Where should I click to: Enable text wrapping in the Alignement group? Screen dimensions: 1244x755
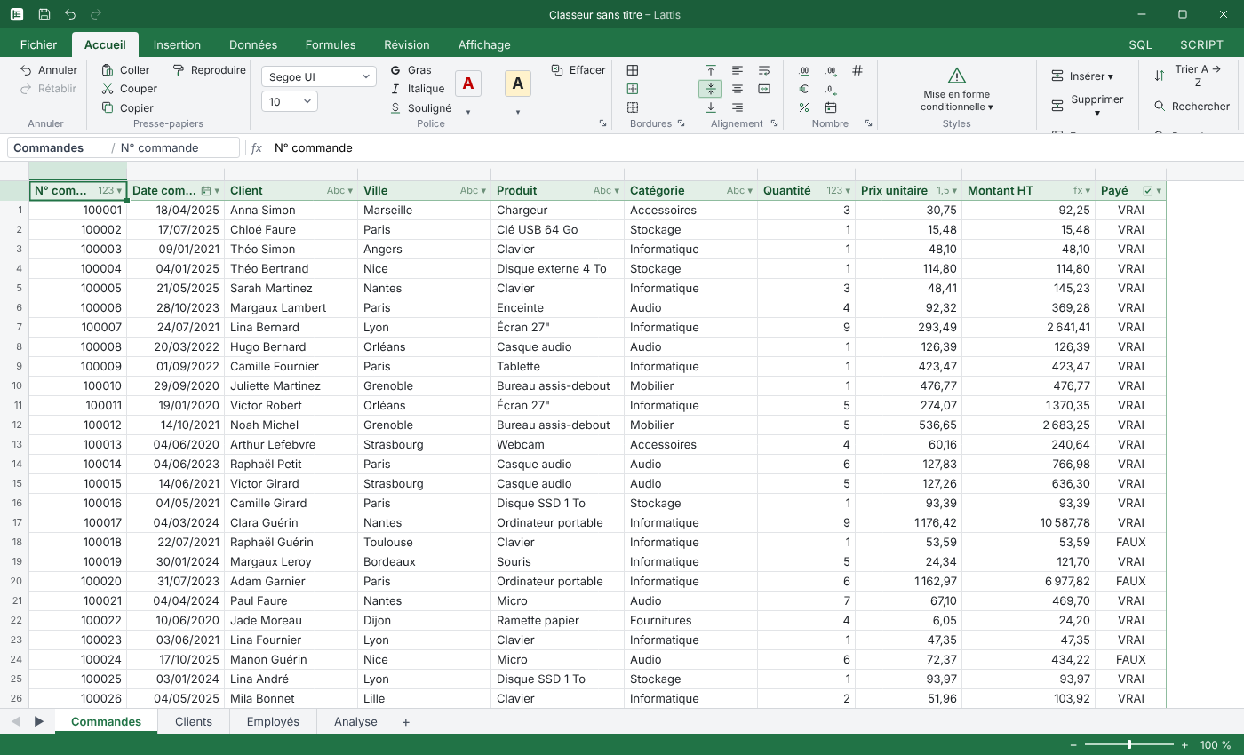point(764,70)
